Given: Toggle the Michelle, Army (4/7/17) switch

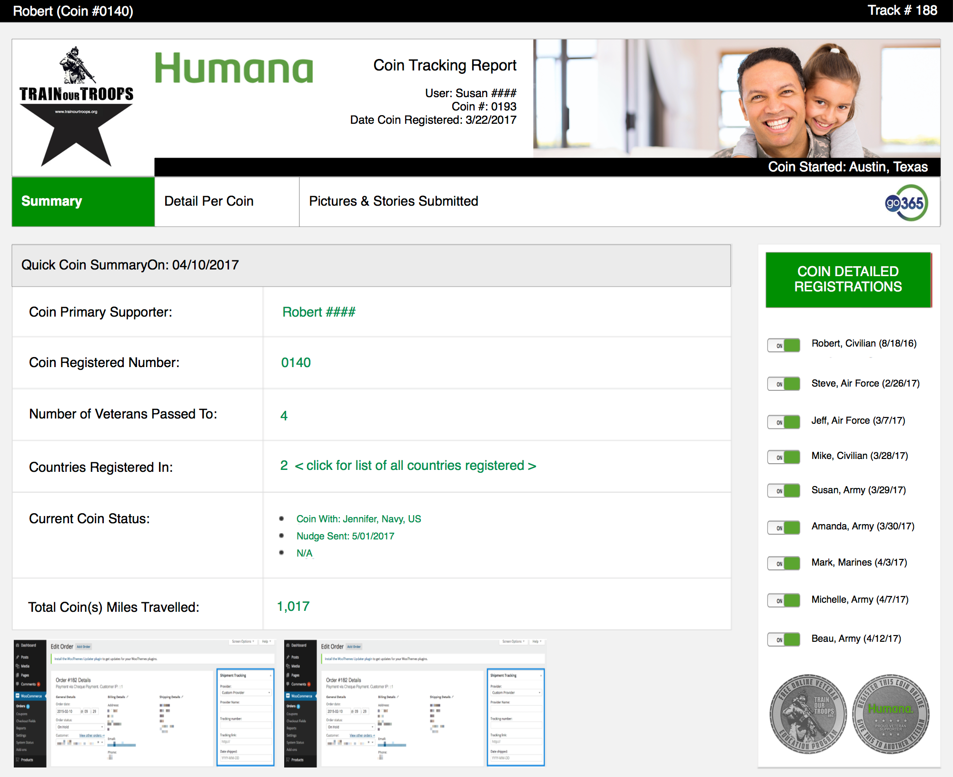Looking at the screenshot, I should (784, 600).
